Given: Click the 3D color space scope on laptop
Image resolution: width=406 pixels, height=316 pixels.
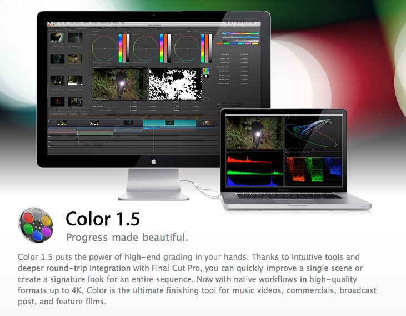Looking at the screenshot, I should point(313,133).
